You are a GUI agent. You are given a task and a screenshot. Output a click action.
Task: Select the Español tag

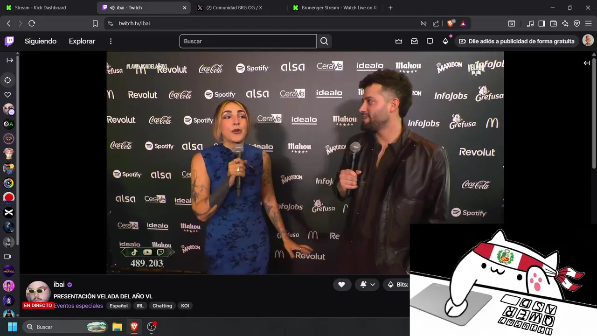118,306
